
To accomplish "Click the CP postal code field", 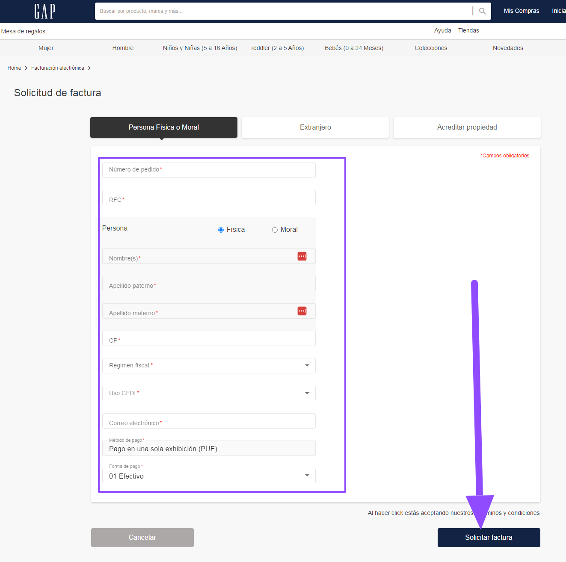I will pos(209,338).
